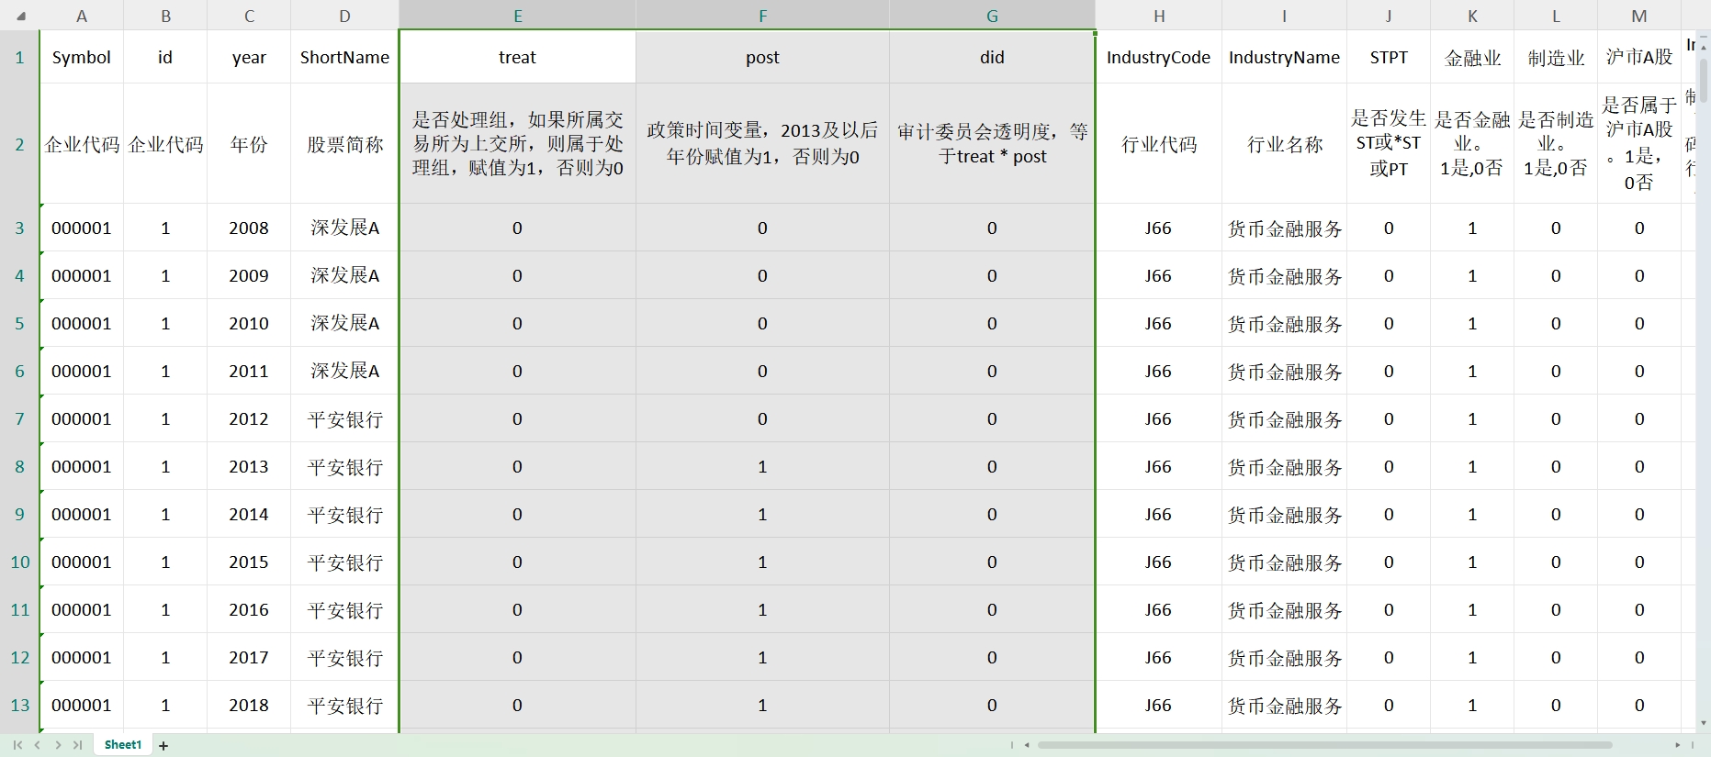Image resolution: width=1711 pixels, height=757 pixels.
Task: Click the "政策时间变量" description cell under post
Action: (x=762, y=143)
